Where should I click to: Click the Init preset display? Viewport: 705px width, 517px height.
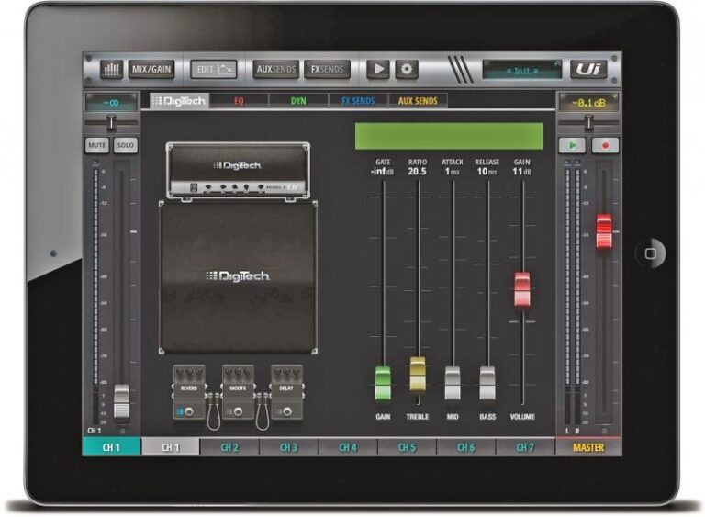click(x=522, y=70)
